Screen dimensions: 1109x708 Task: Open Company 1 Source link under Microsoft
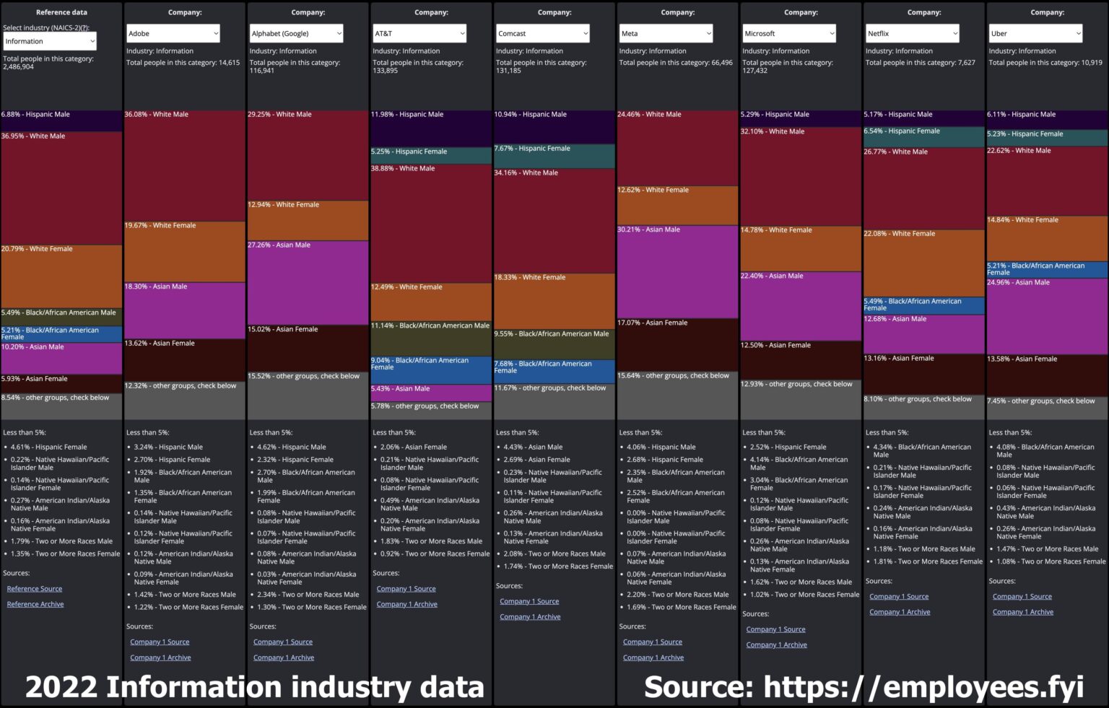[x=775, y=629]
